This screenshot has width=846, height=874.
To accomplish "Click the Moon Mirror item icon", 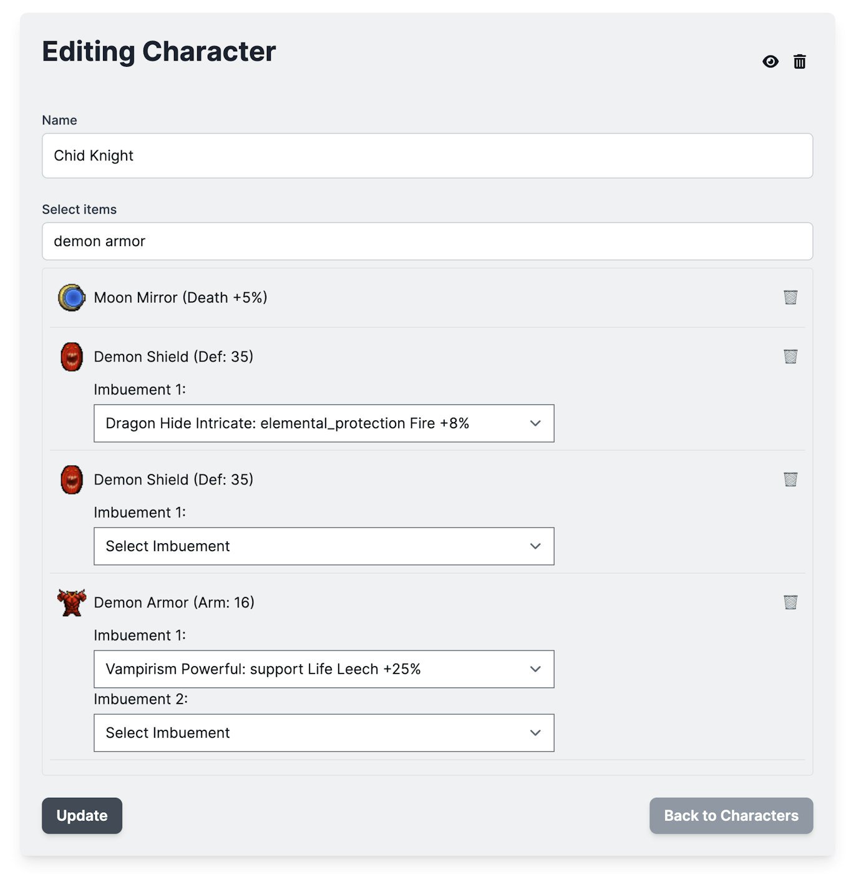I will click(x=72, y=298).
